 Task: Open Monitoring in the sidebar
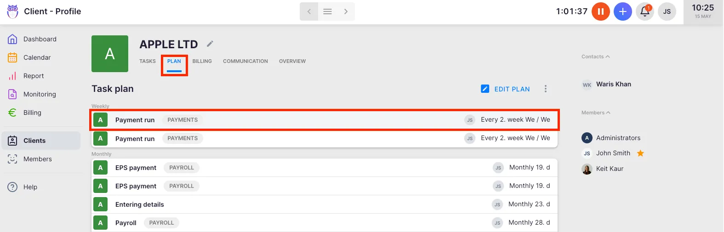[40, 94]
